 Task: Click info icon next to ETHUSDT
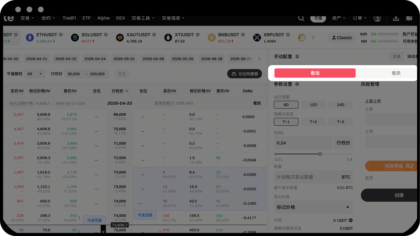(61, 35)
